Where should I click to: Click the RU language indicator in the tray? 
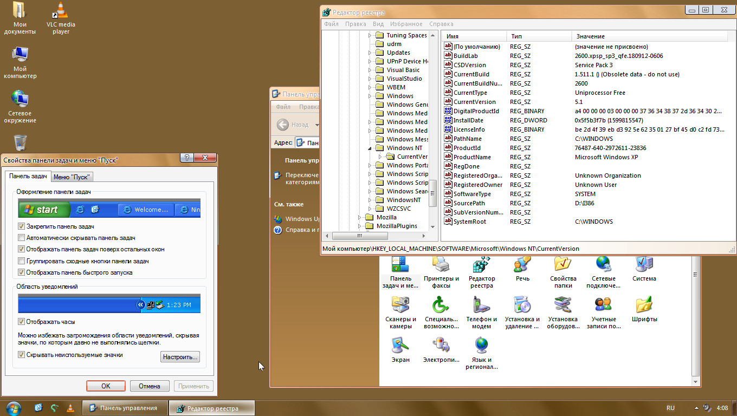[670, 408]
